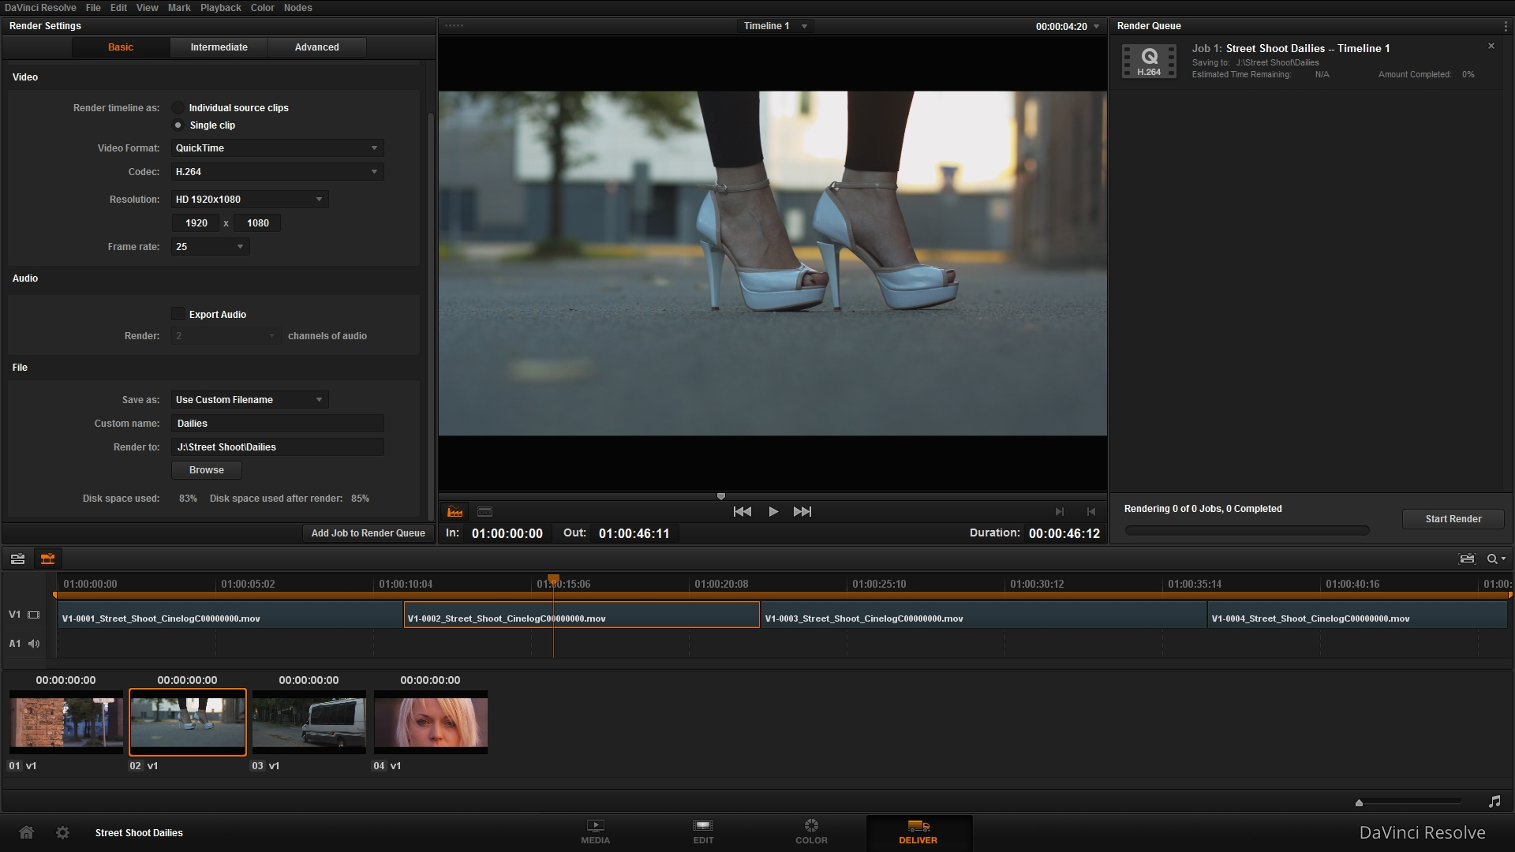This screenshot has width=1515, height=852.
Task: Adjust the thumbnail zoom slider handle
Action: [1359, 802]
